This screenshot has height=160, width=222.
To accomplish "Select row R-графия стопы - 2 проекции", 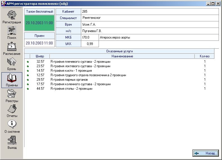I will pos(119,89).
